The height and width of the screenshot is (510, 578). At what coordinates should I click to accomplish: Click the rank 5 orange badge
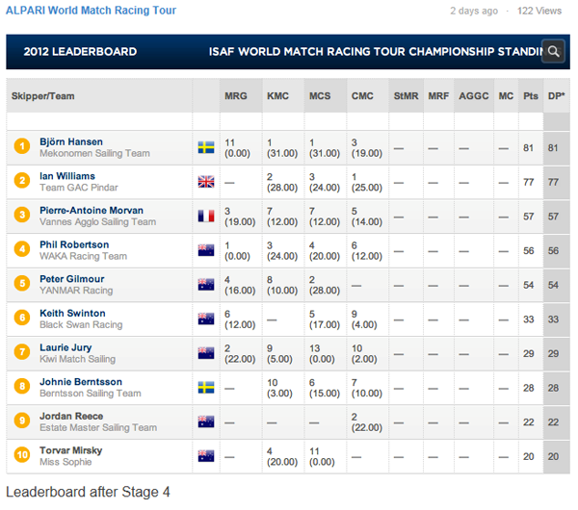point(22,283)
